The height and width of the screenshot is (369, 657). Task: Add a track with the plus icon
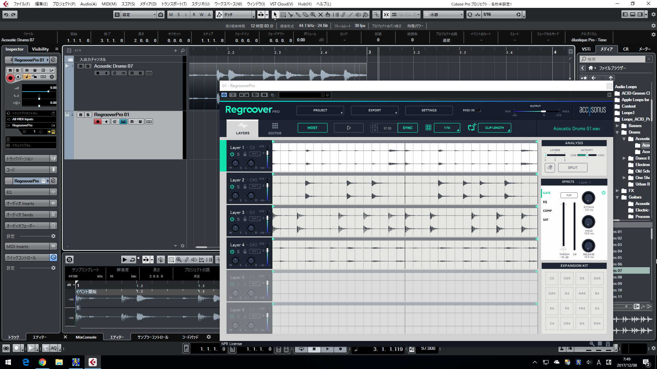[176, 51]
